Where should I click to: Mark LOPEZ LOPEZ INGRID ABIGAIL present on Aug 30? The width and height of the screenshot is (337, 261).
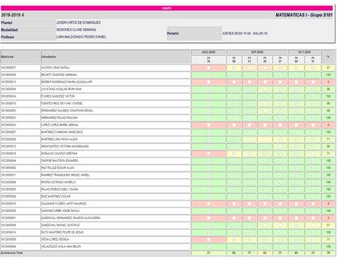click(209, 125)
